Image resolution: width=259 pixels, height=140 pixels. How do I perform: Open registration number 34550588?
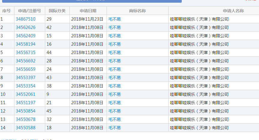[x=26, y=128]
